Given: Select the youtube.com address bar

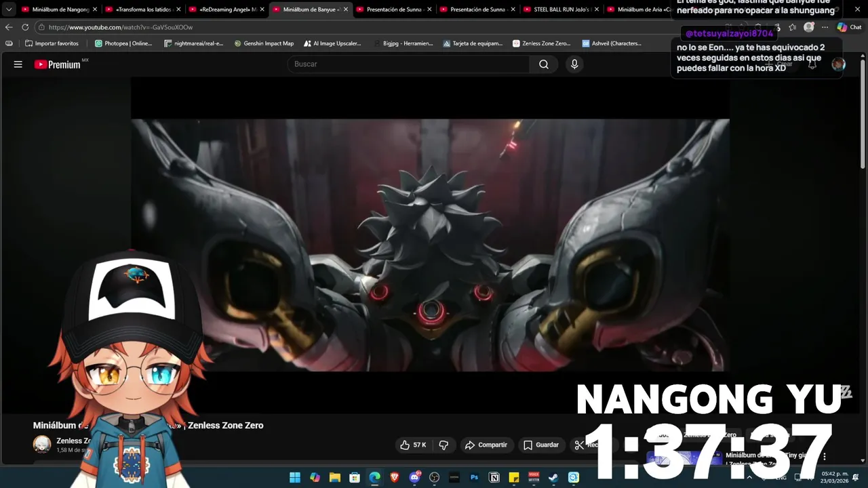Looking at the screenshot, I should click(366, 27).
